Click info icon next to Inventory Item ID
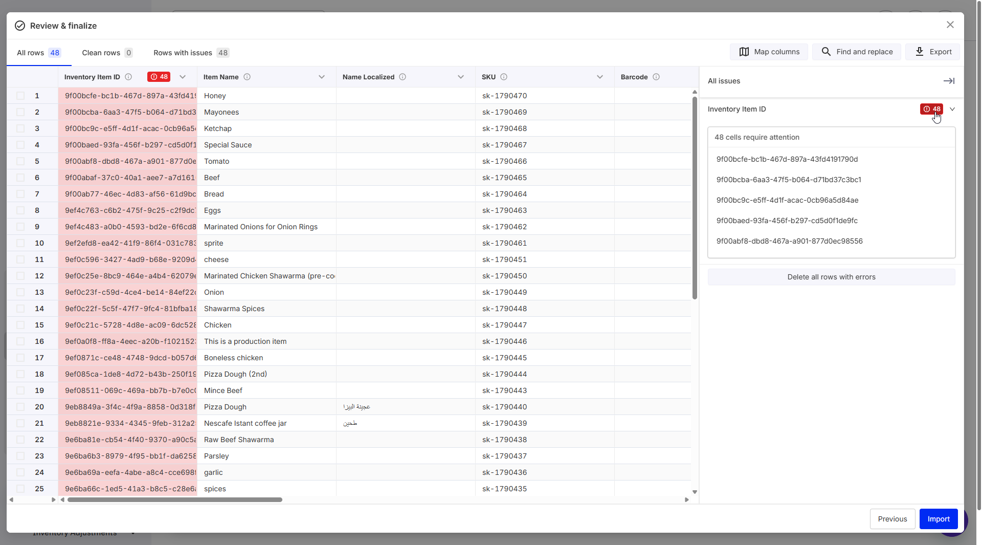The width and height of the screenshot is (982, 545). (x=128, y=77)
